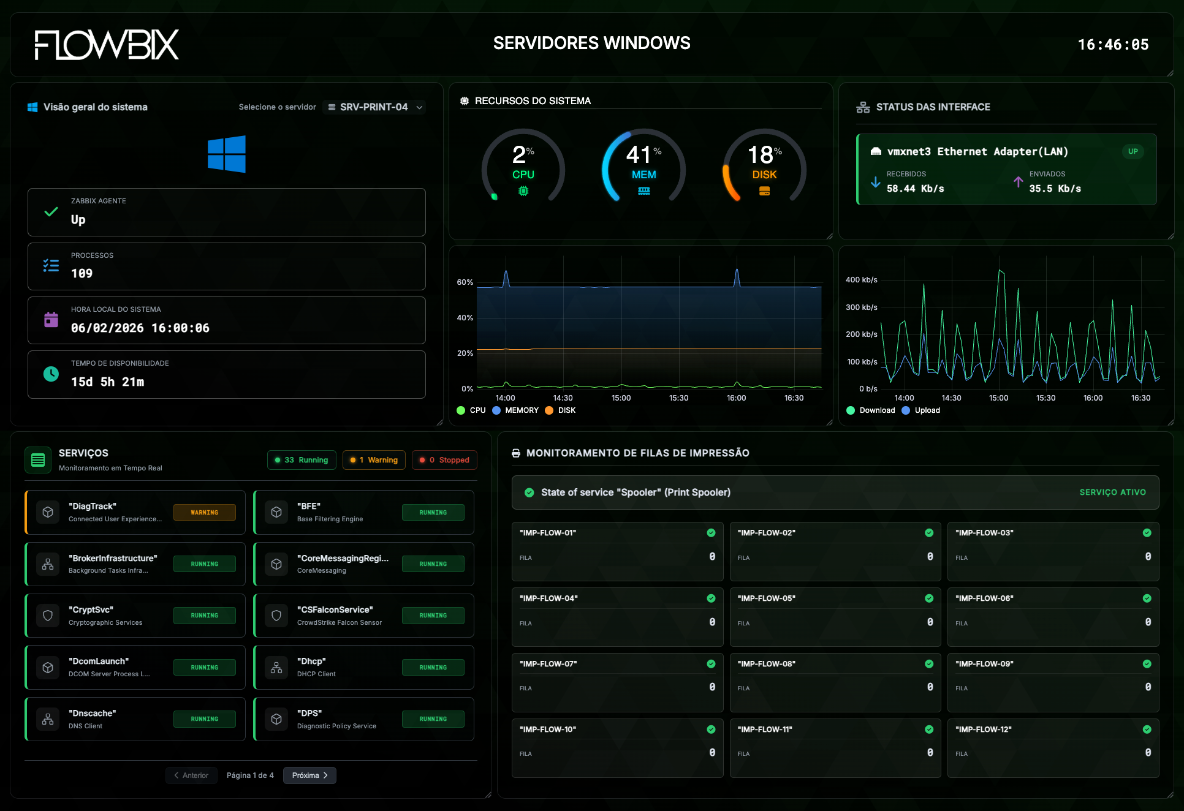Filter services by 0 Stopped

[445, 460]
